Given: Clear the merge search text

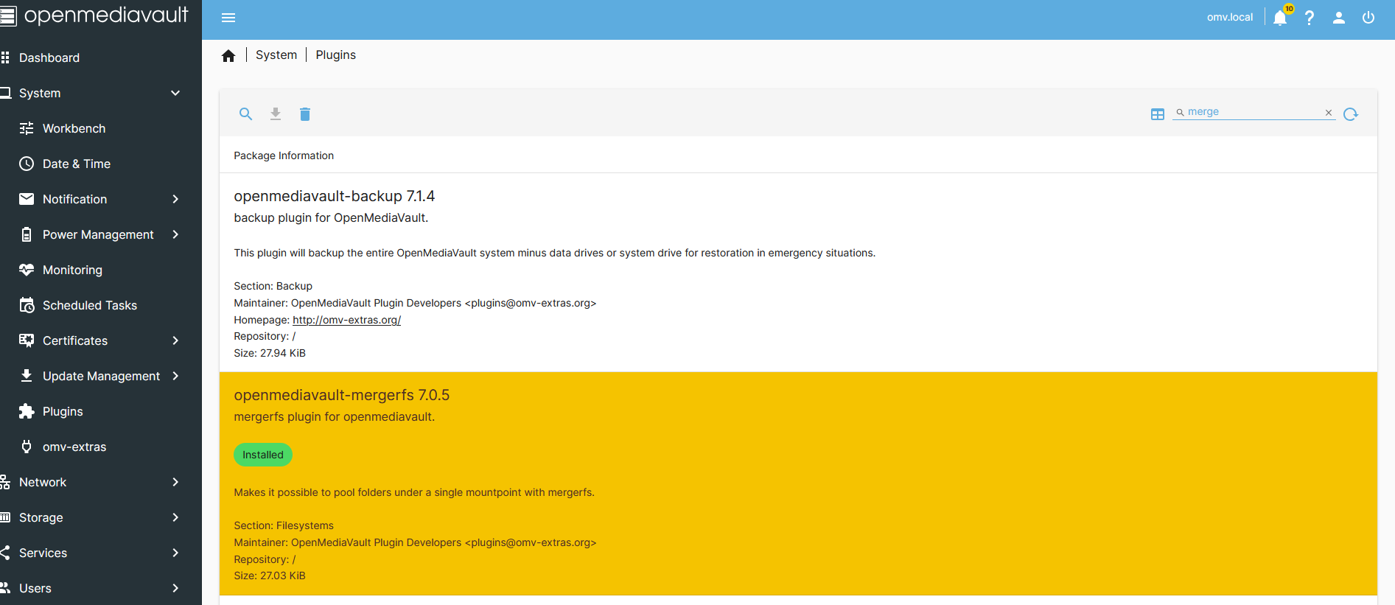Looking at the screenshot, I should click(x=1329, y=113).
